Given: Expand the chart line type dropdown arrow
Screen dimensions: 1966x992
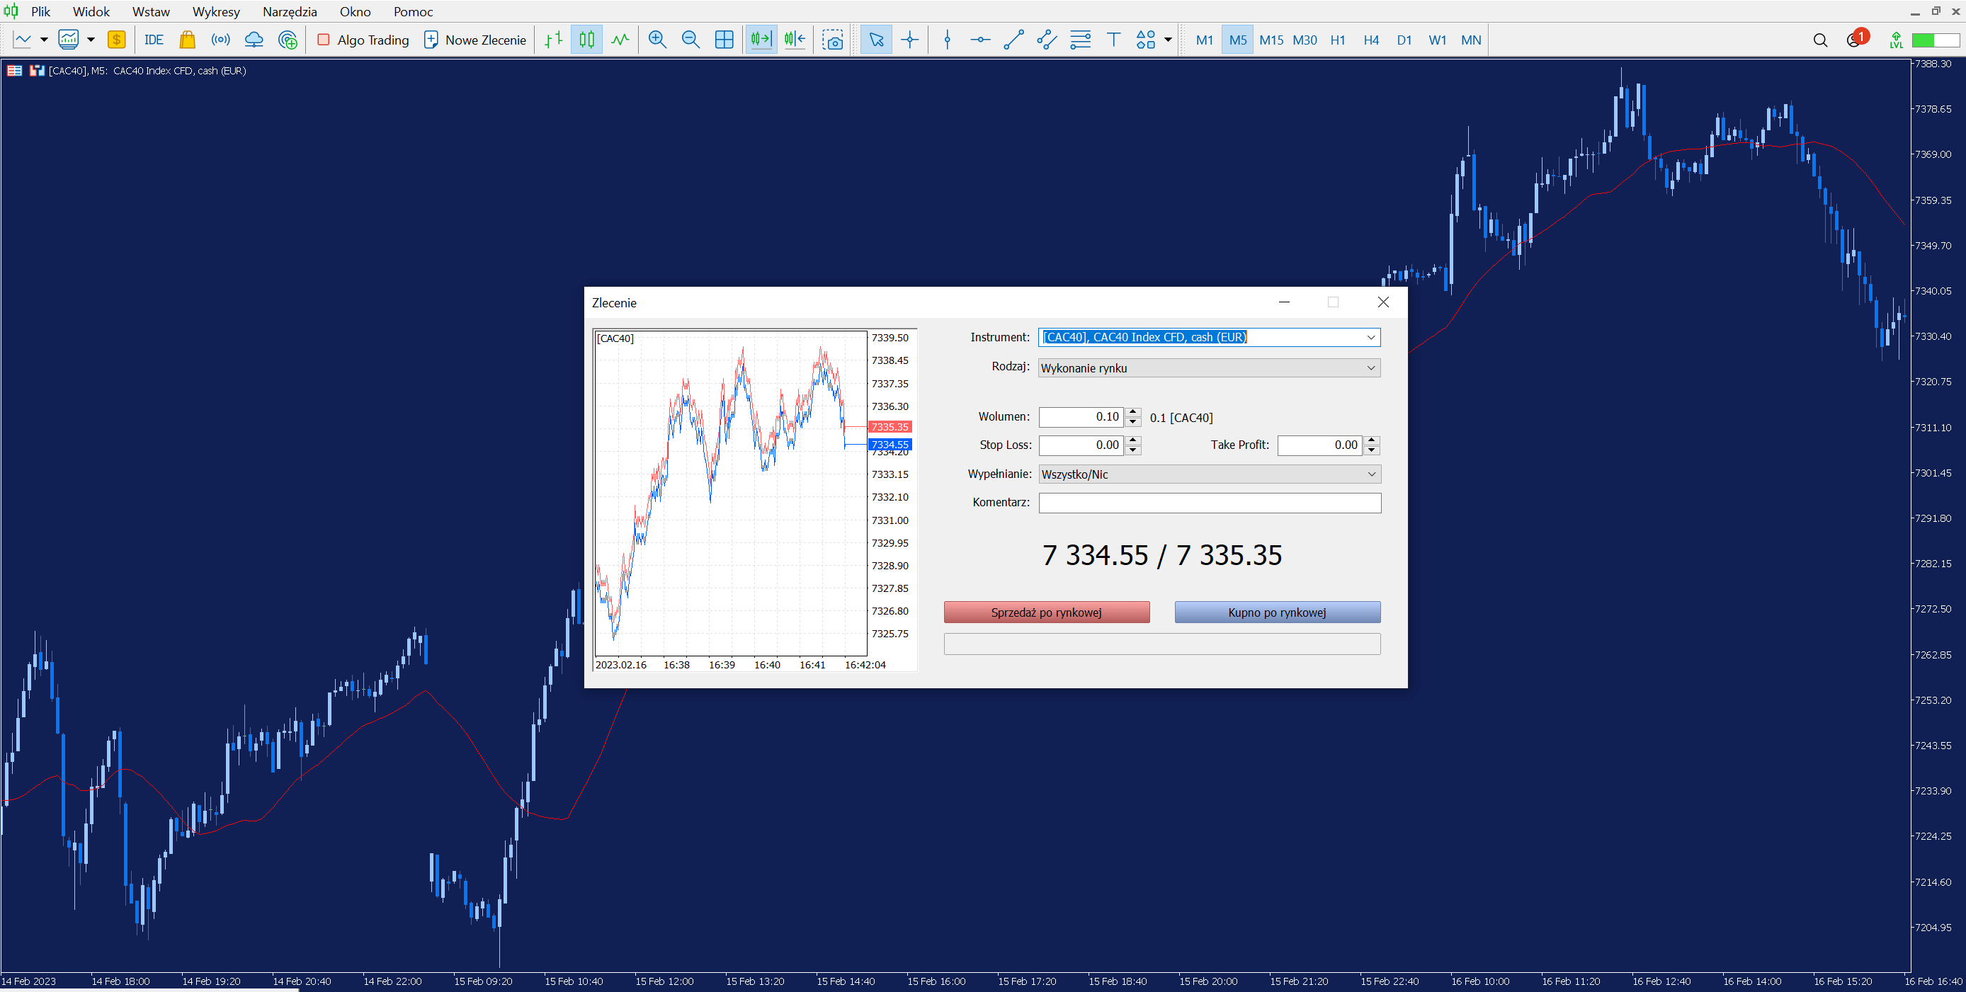Looking at the screenshot, I should click(x=43, y=40).
